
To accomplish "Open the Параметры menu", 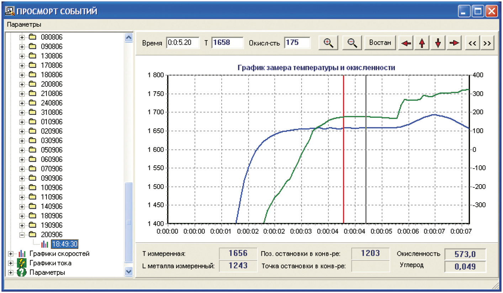I will [x=24, y=25].
